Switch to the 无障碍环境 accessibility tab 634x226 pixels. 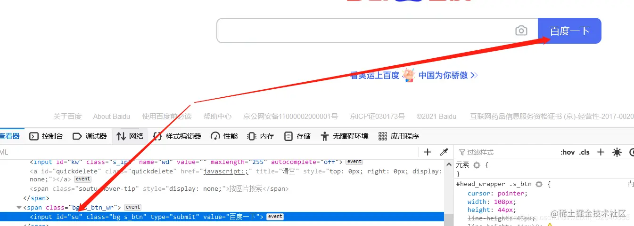tap(344, 136)
